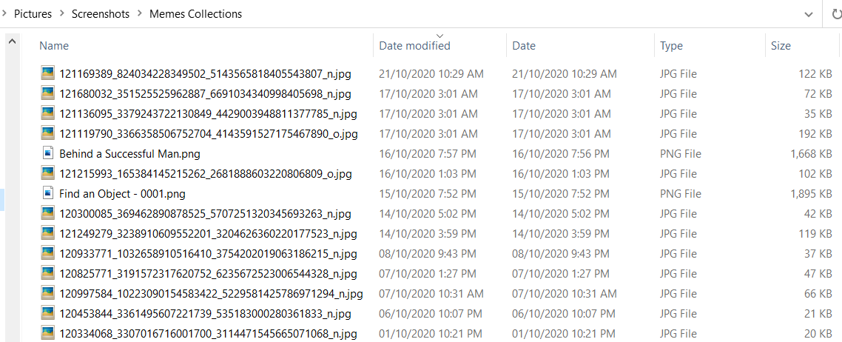Image resolution: width=842 pixels, height=342 pixels.
Task: Select the file 120453844_3361495607221739 jpg
Action: 205,314
